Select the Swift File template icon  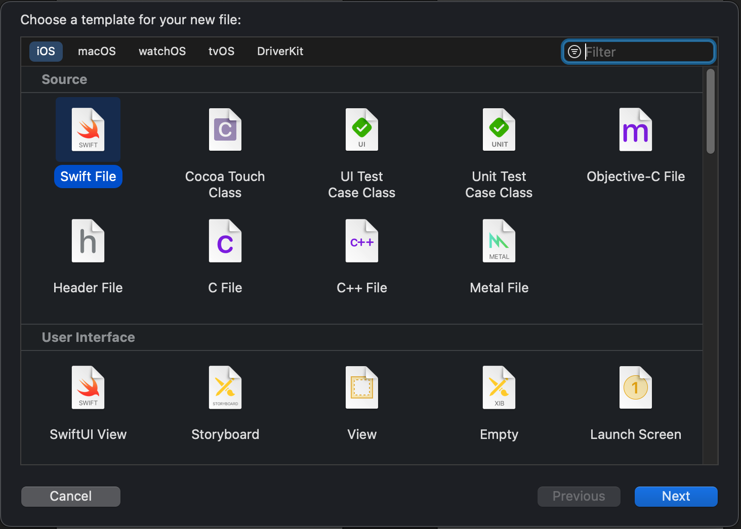(88, 129)
